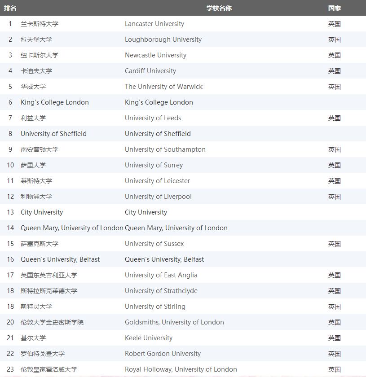Select the 萨塞克斯大学 text
The width and height of the screenshot is (366, 377).
pyautogui.click(x=40, y=244)
